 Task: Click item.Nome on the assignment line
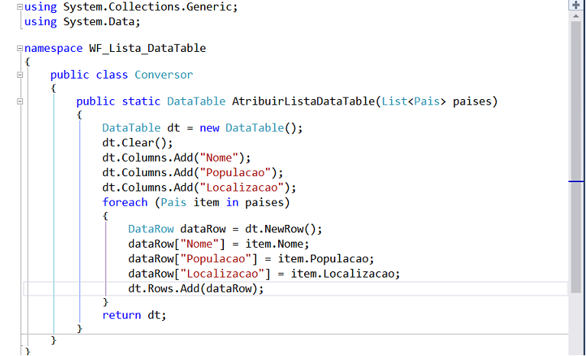[x=274, y=244]
